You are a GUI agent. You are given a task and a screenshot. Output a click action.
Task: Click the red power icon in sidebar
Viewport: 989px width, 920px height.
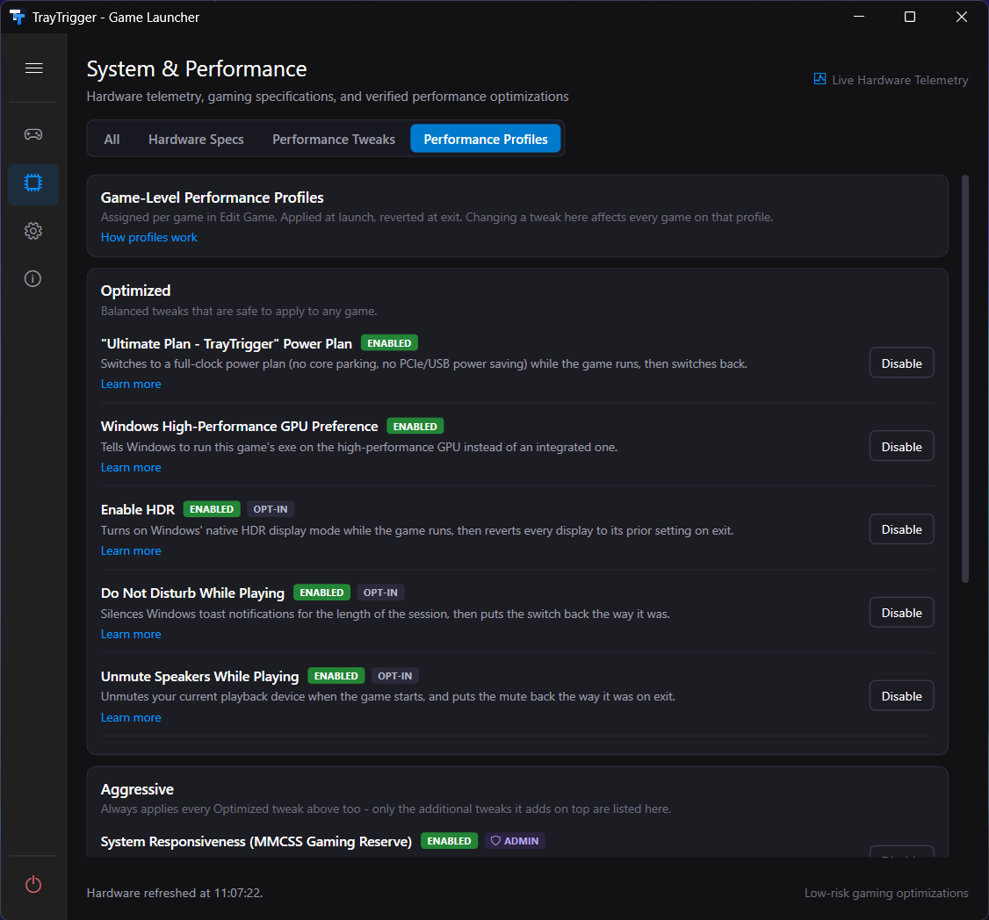point(33,884)
